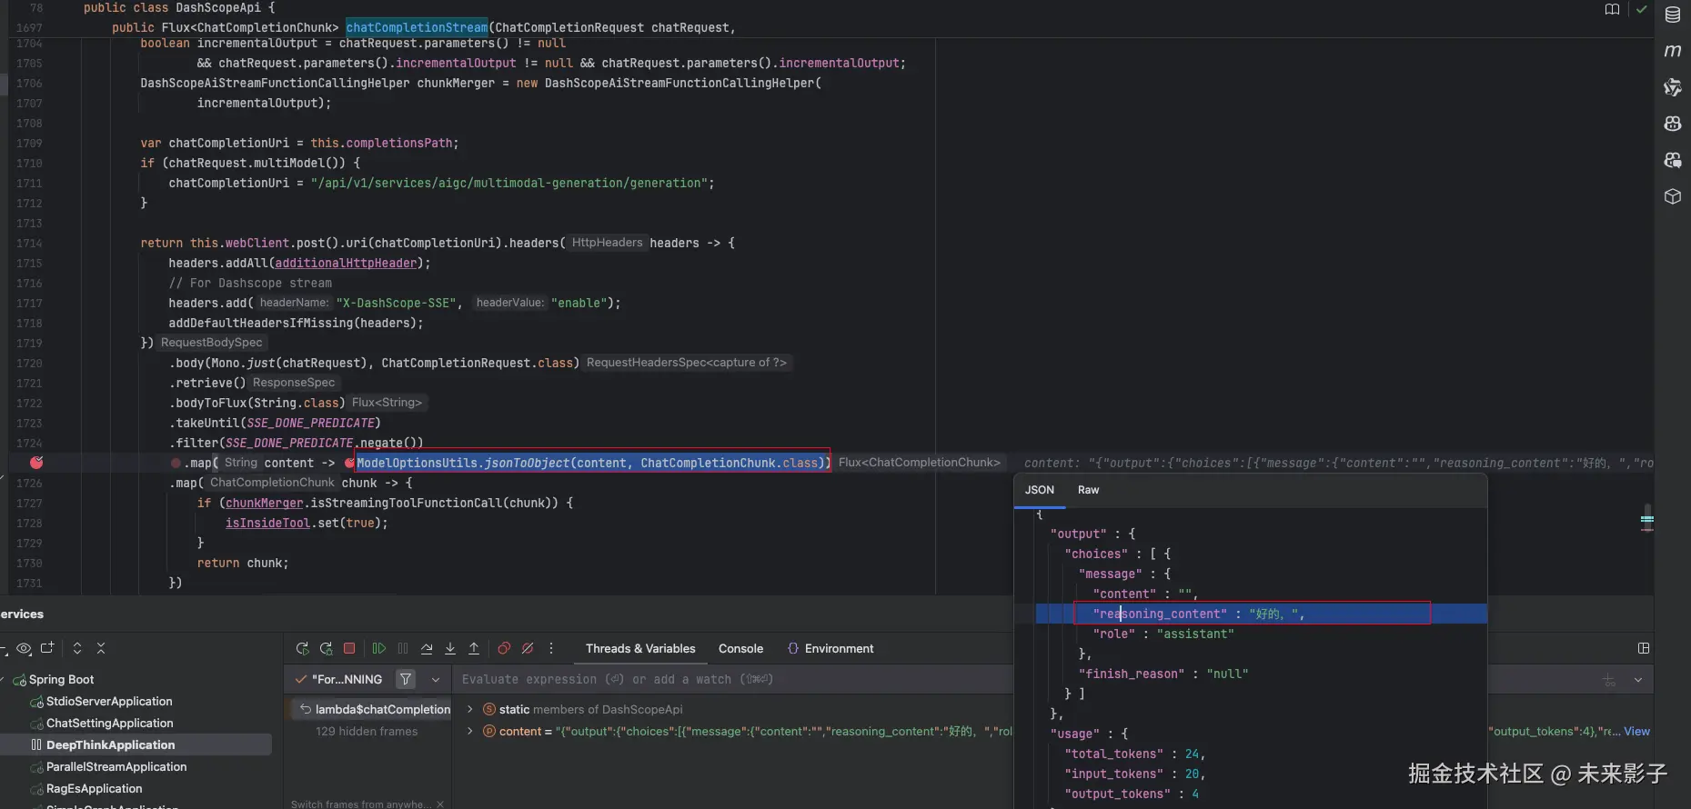
Task: Switch to the Environment tab
Action: [x=830, y=648]
